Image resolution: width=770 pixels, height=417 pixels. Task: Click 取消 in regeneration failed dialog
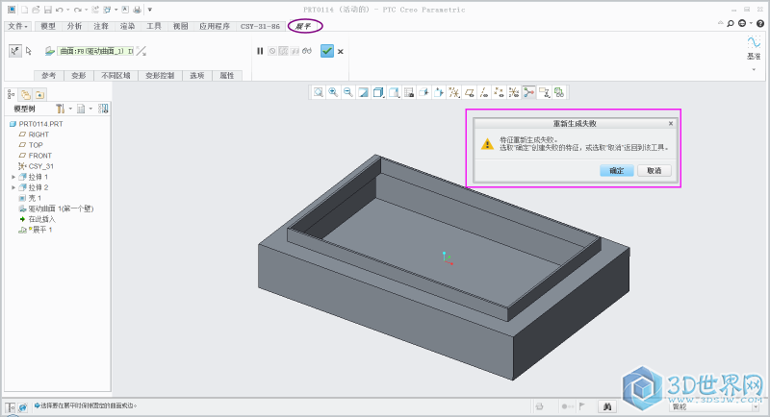point(654,170)
